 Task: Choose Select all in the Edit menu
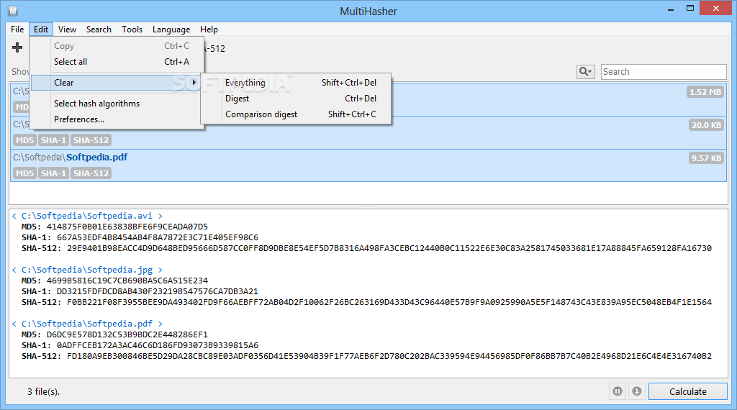pos(117,62)
